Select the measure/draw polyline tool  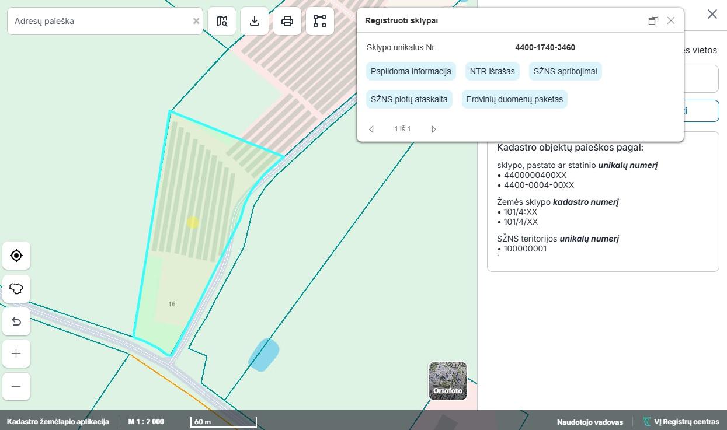320,21
